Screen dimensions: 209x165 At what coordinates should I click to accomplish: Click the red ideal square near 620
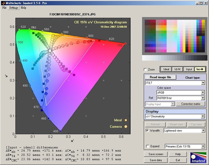(x=99, y=40)
